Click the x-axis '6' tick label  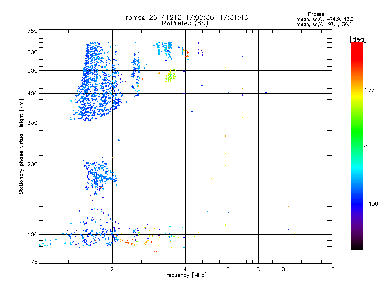coord(228,269)
